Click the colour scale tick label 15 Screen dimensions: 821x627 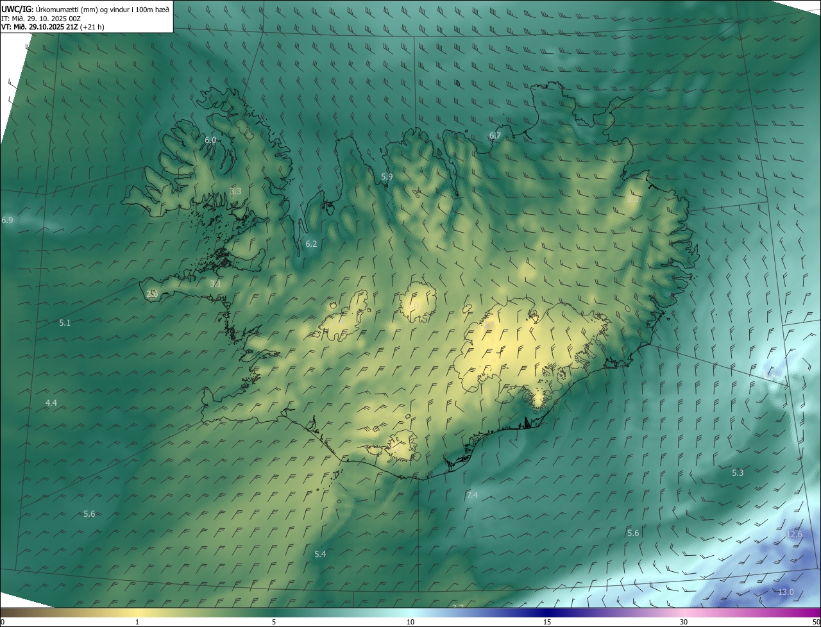point(547,622)
